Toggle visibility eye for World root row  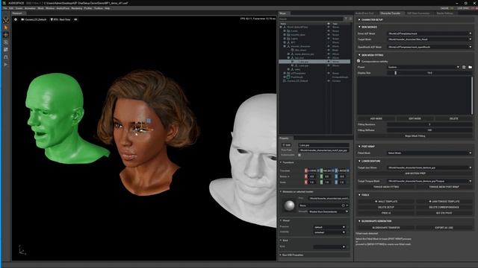point(329,27)
